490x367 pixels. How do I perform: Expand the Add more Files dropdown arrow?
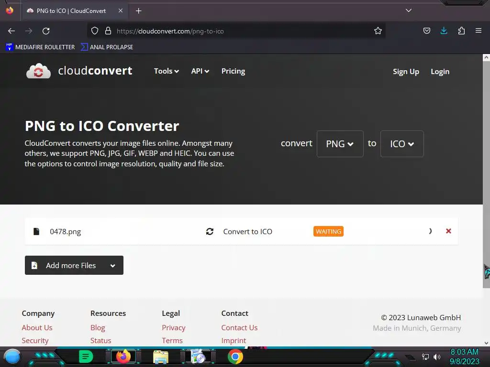pos(113,266)
